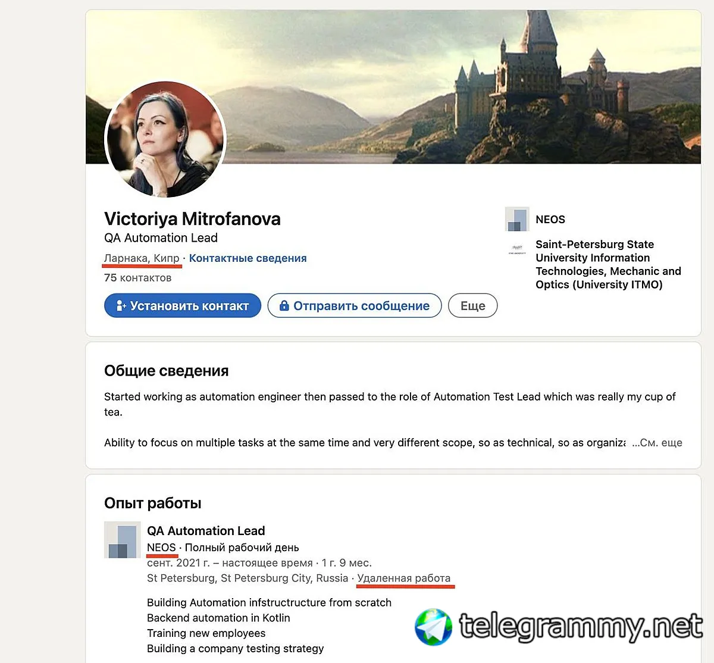Open the profile photo of Victoriya Mitrofanova
This screenshot has width=714, height=663.
(165, 139)
